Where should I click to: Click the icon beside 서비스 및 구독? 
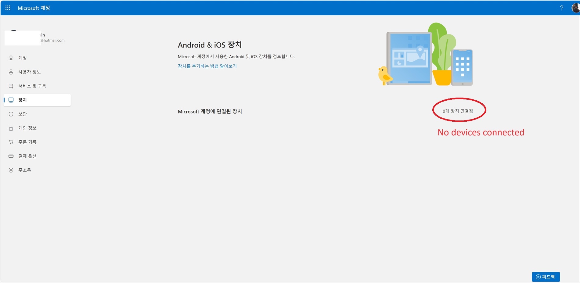(11, 86)
